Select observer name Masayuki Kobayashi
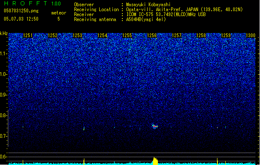Viewport: 260px width, 165px height. click(x=148, y=5)
